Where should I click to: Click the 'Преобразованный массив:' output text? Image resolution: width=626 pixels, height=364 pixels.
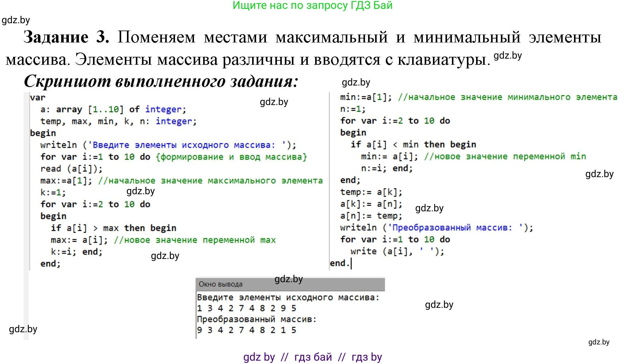tap(257, 319)
